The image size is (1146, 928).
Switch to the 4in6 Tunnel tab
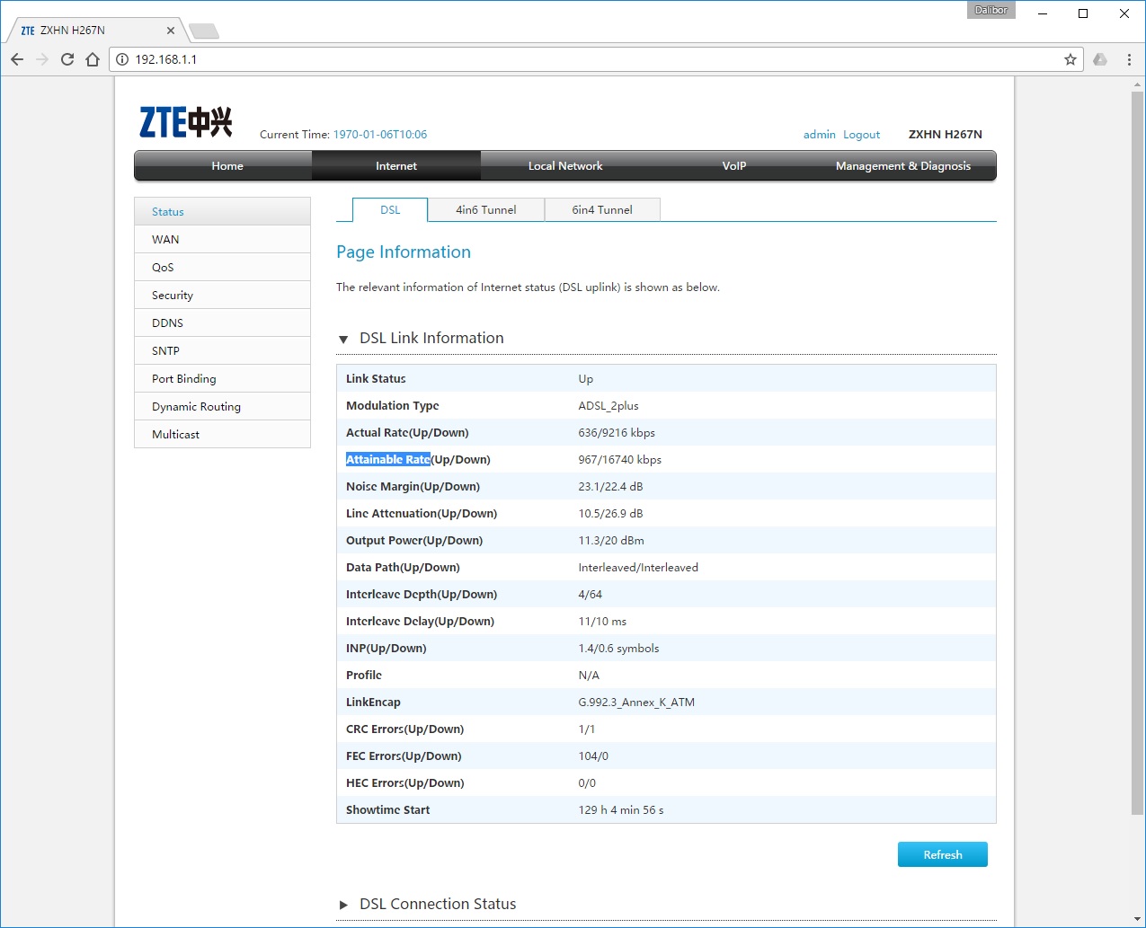tap(485, 210)
